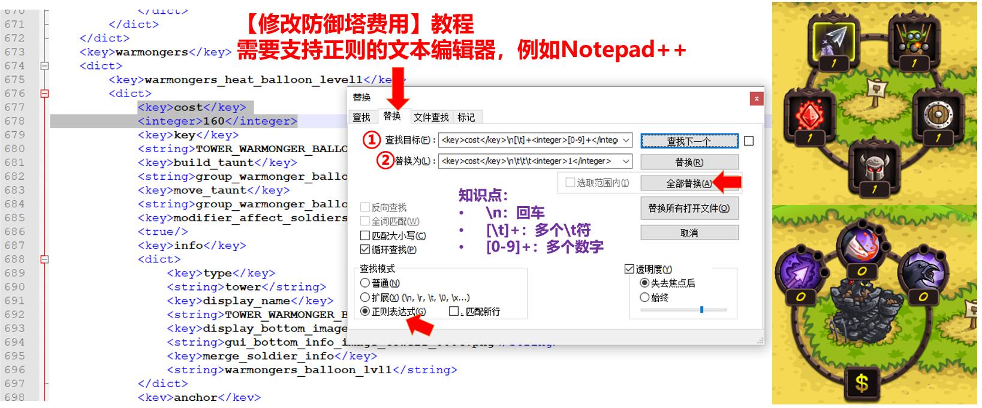Click the <key>warmongers</key> line

[x=155, y=52]
